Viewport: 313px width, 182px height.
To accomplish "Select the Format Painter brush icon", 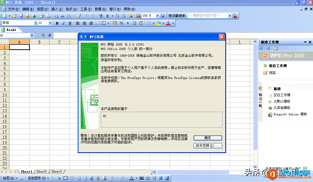I will coord(79,16).
